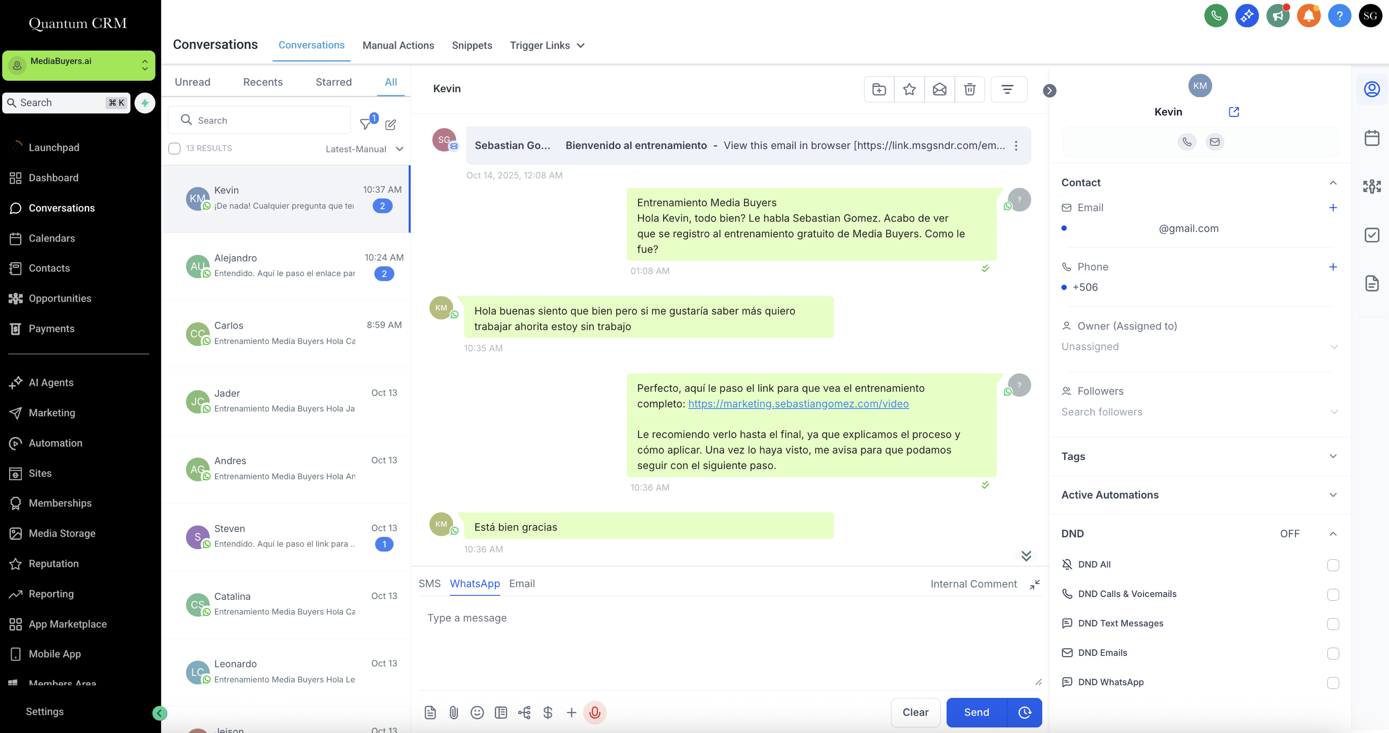Tick the select-all results checkbox

(x=174, y=148)
